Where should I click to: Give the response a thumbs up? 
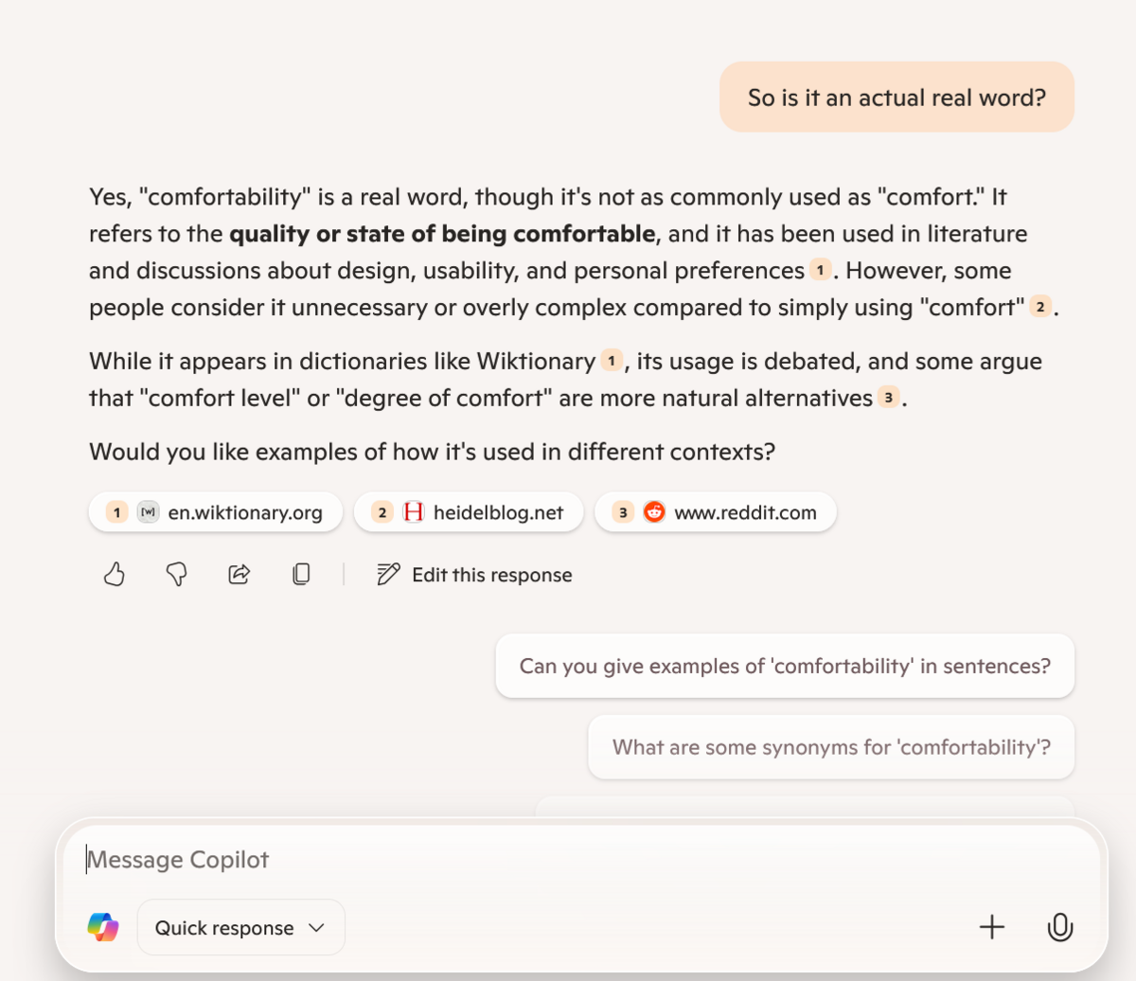[x=114, y=574]
